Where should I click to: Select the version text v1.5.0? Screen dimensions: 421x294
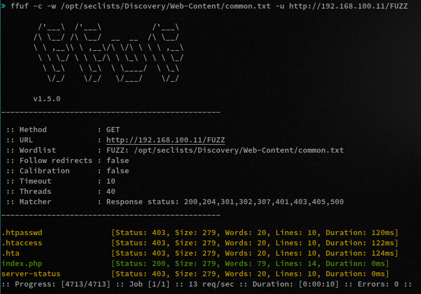pyautogui.click(x=47, y=99)
